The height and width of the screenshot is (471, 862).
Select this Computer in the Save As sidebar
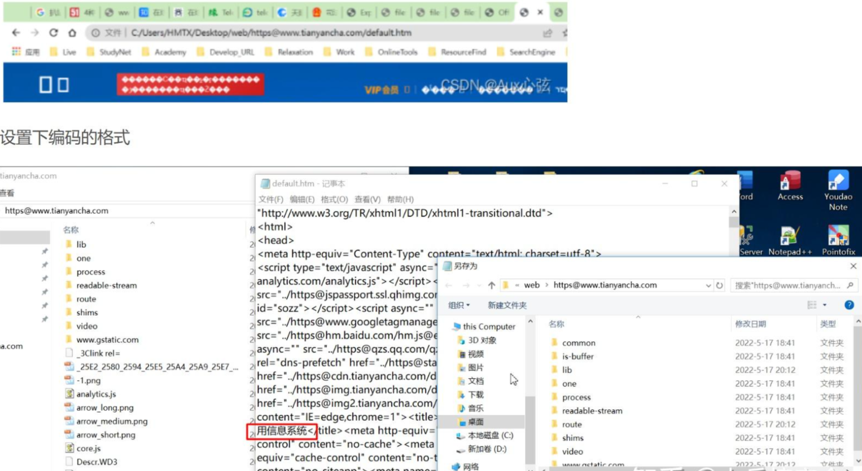click(484, 326)
